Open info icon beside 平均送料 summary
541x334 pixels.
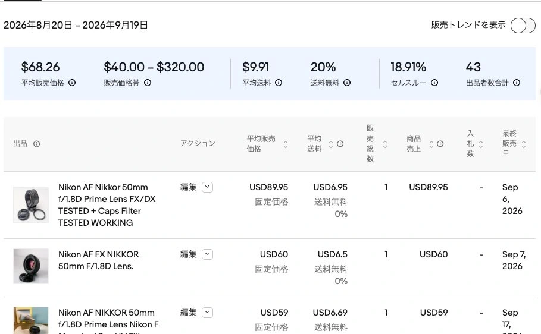pyautogui.click(x=279, y=83)
